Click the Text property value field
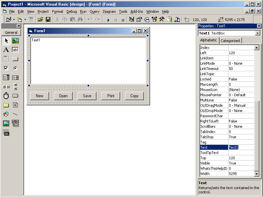Viewport: 263px width, 197px height. point(241,147)
